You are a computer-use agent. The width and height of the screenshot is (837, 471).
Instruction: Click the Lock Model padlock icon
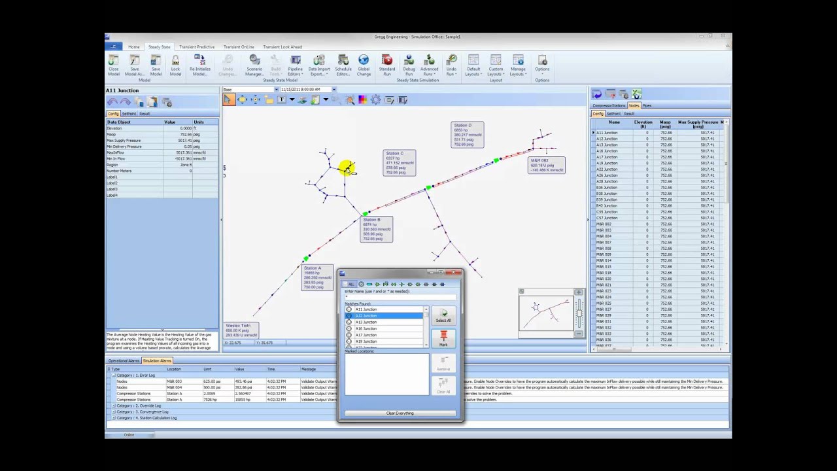(175, 61)
